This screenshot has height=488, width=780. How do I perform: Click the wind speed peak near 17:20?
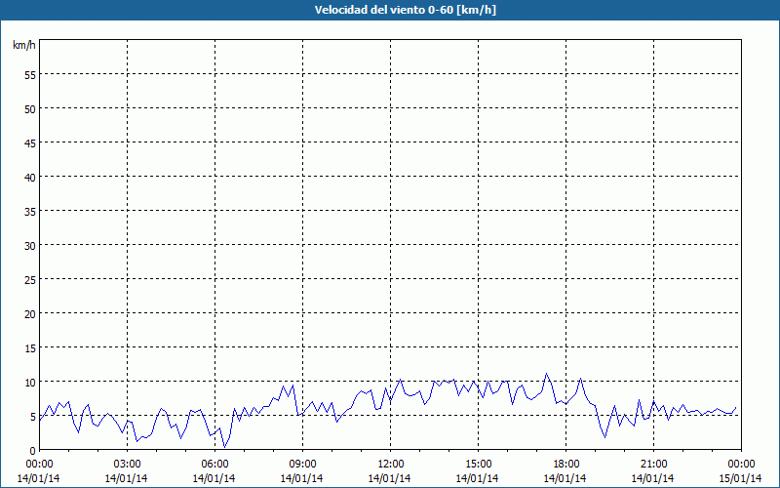click(x=546, y=374)
